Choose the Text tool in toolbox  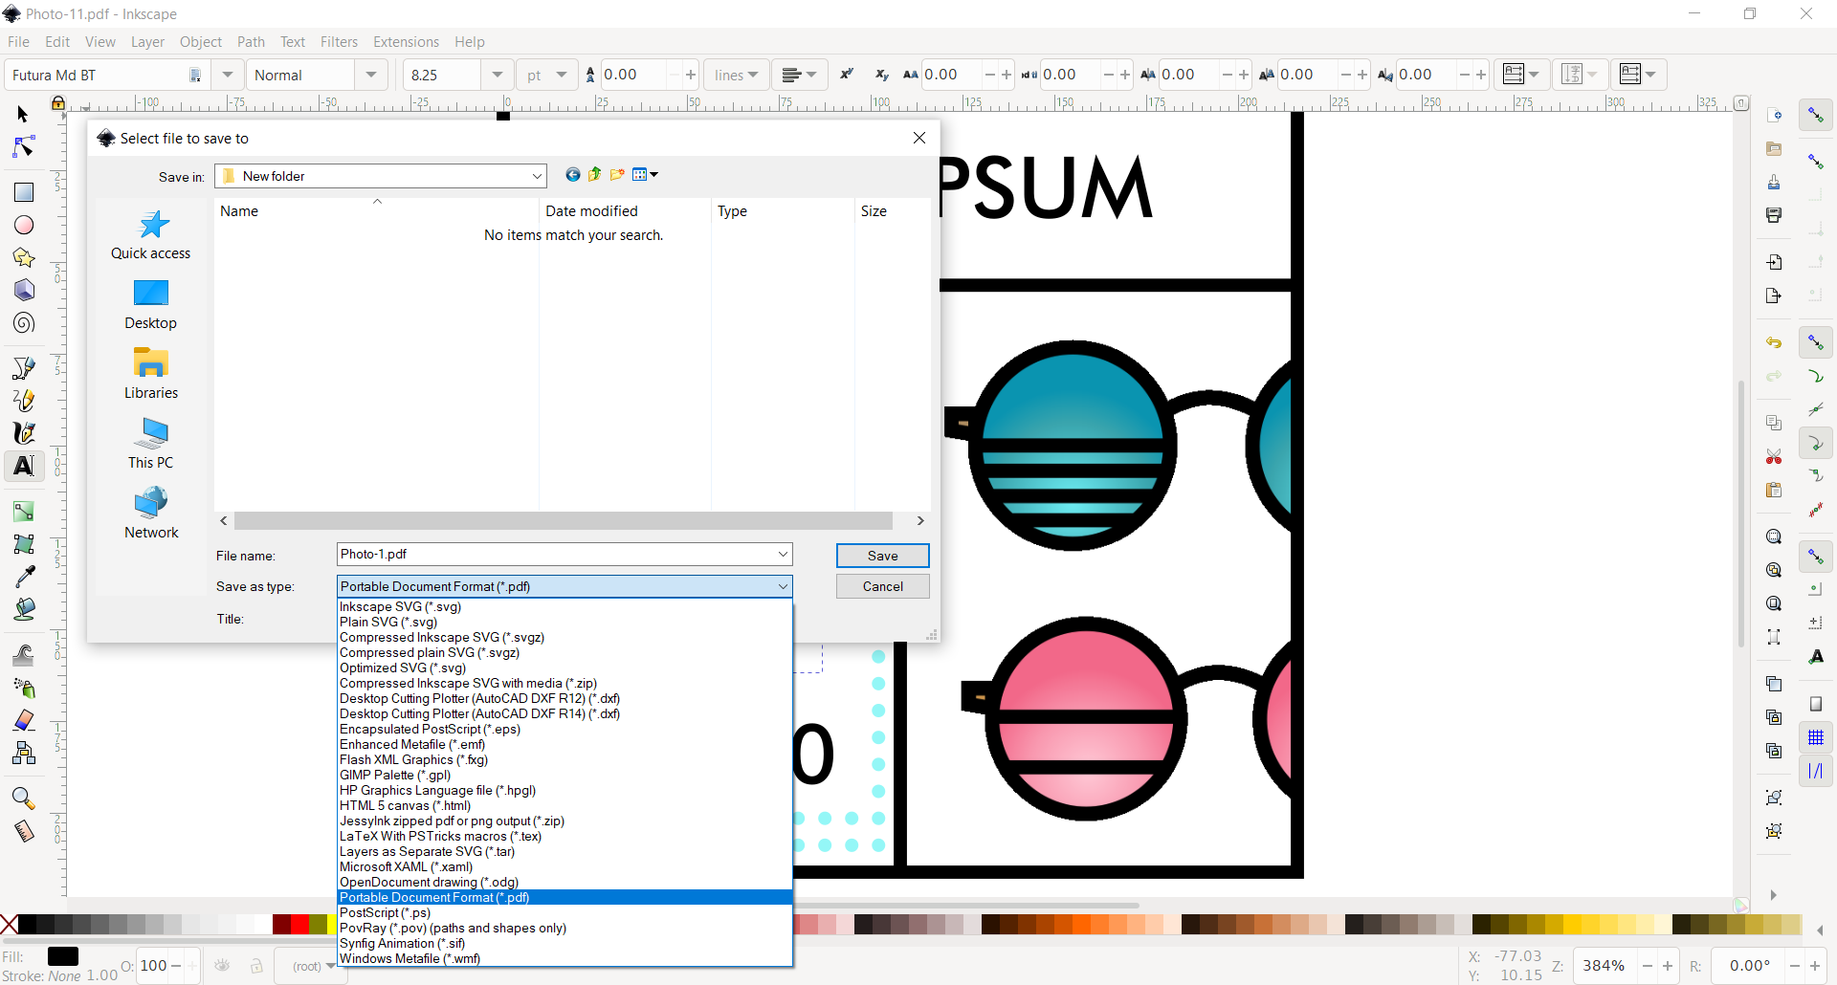[24, 466]
